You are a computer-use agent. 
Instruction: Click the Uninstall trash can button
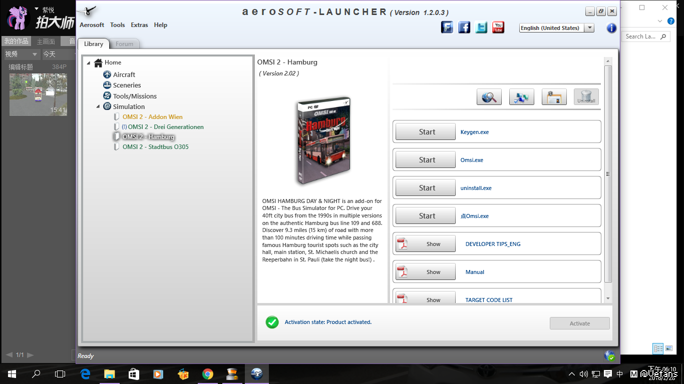[586, 97]
